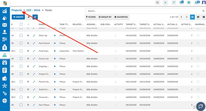Viewport: 206px width, 111px height.
Task: Go to previous page arrow
Action: [181, 17]
